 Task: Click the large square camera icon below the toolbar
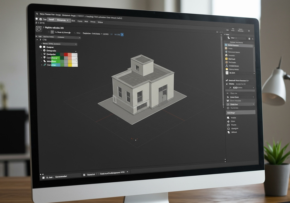(39, 29)
